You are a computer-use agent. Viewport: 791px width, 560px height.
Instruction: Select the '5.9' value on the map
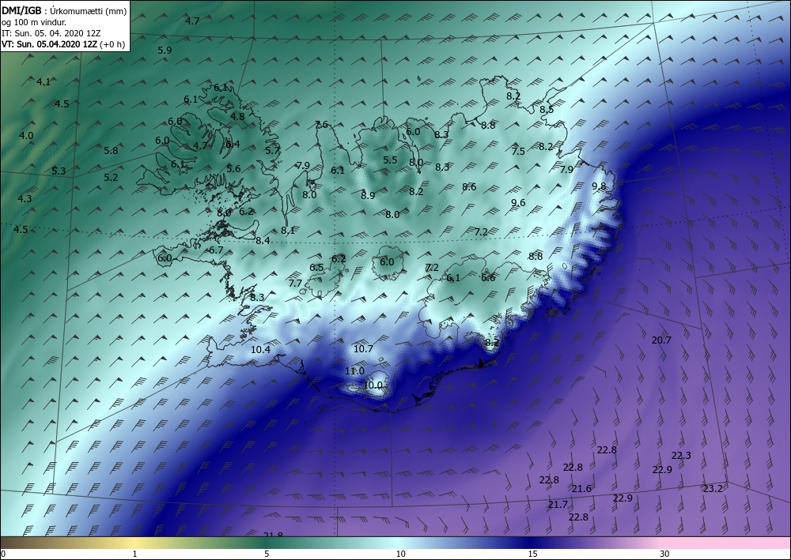(x=165, y=51)
